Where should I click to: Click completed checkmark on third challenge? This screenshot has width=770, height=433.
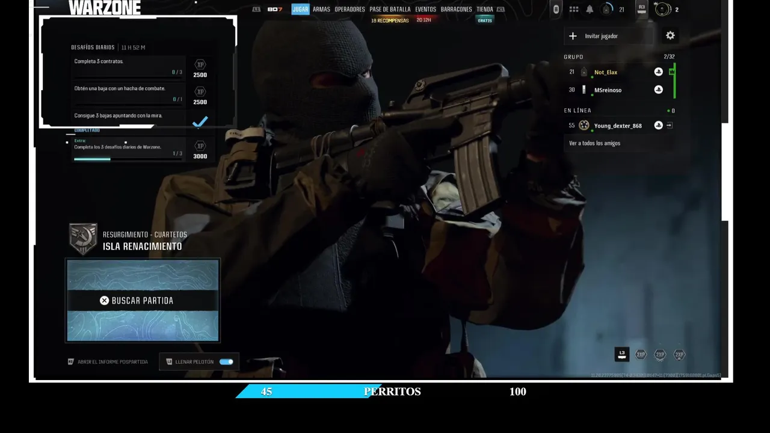[x=200, y=122]
